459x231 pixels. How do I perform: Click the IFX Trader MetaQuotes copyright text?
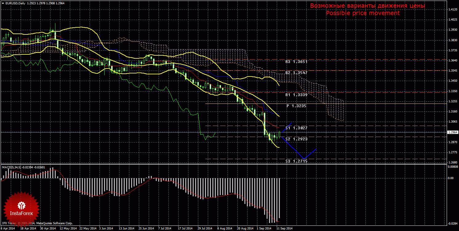point(37,223)
